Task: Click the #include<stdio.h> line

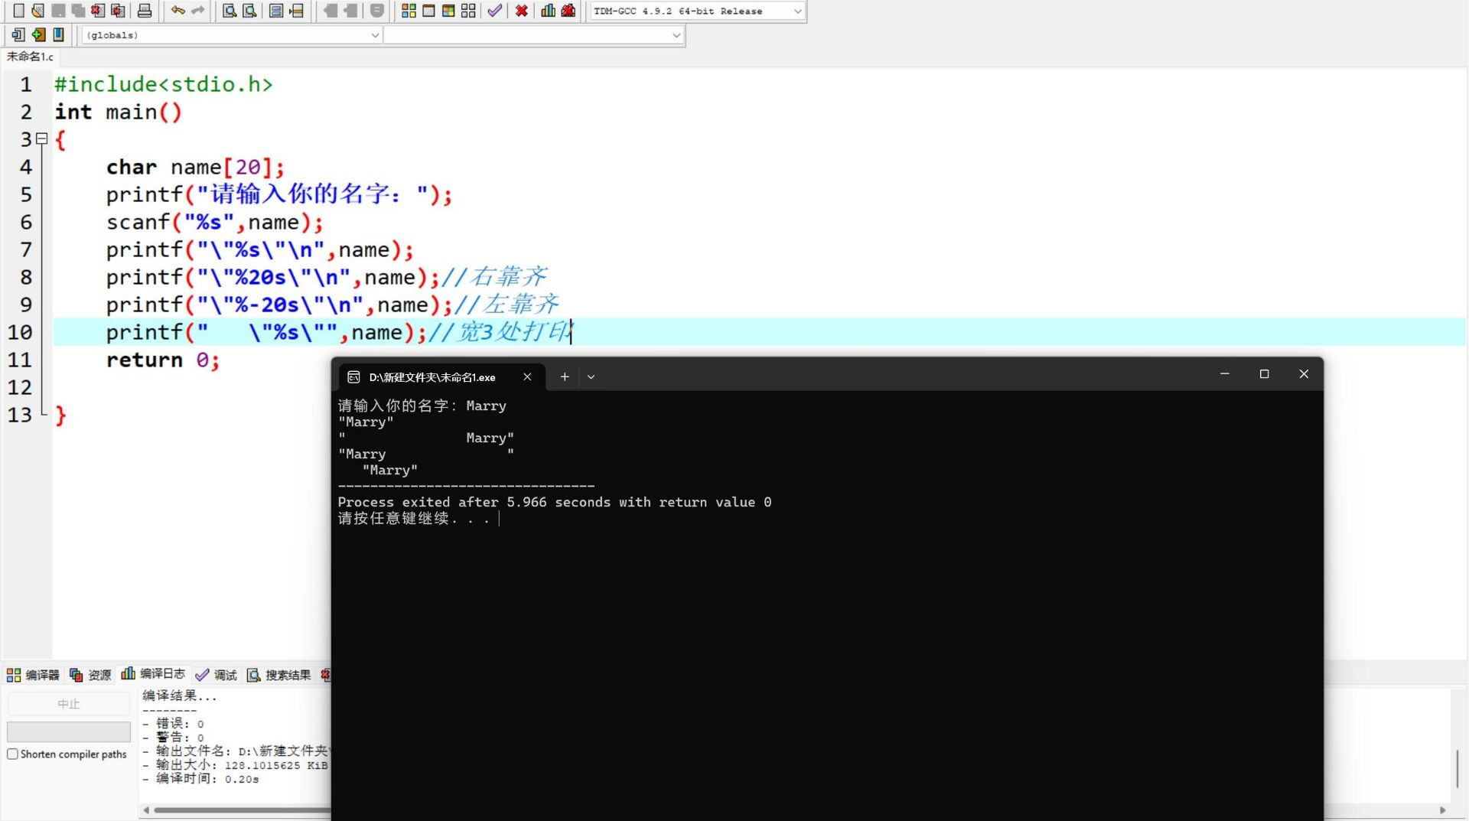Action: [x=163, y=84]
